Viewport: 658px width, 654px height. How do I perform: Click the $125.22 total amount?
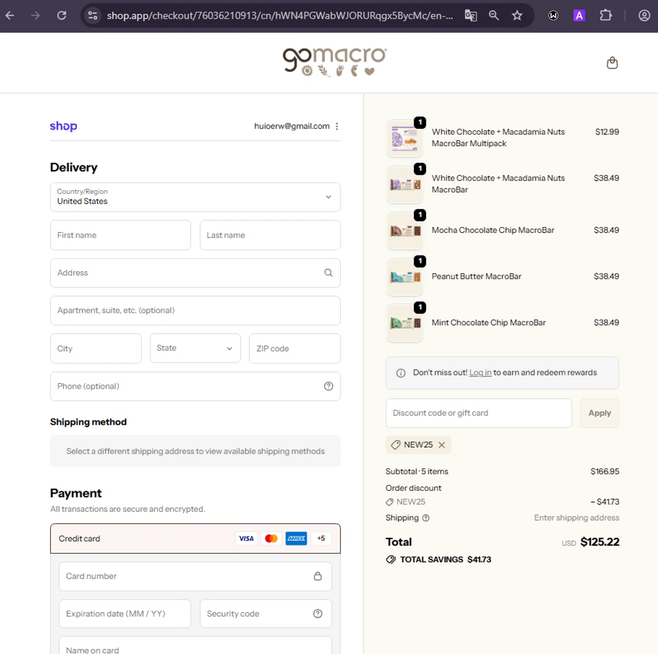pyautogui.click(x=600, y=542)
